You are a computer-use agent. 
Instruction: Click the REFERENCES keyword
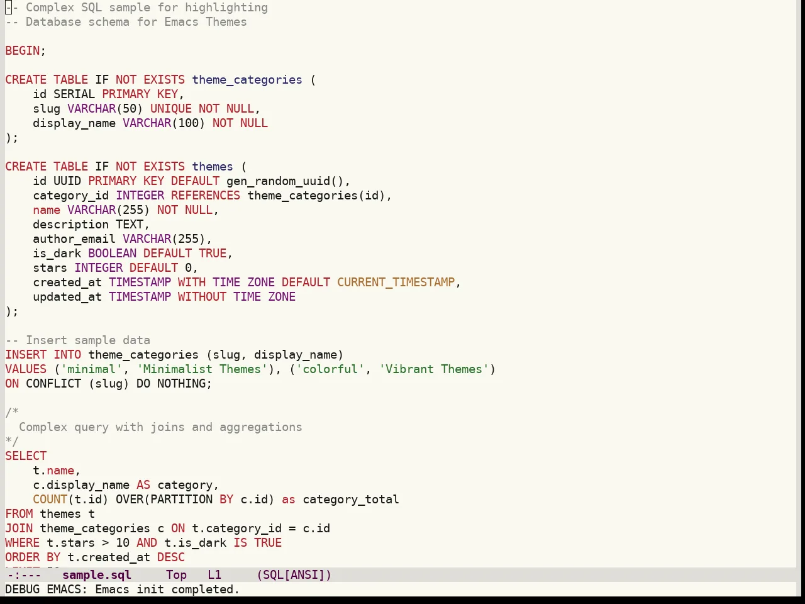pyautogui.click(x=206, y=196)
